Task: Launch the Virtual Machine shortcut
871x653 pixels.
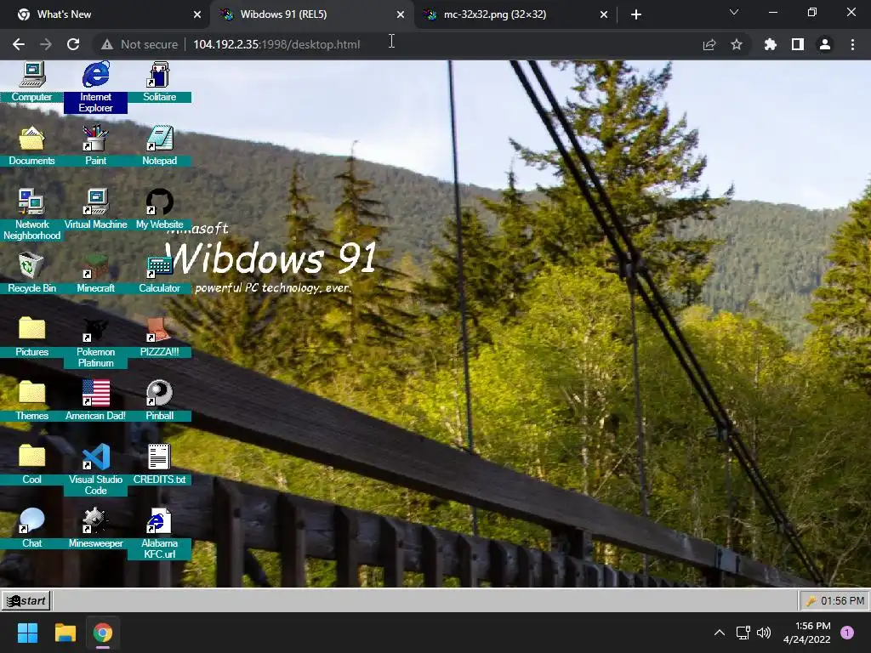Action: point(95,209)
